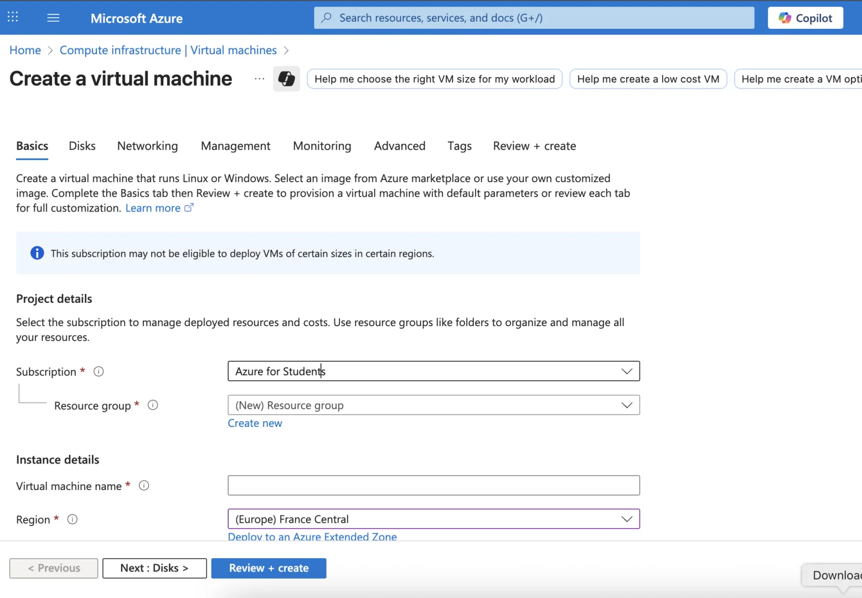The height and width of the screenshot is (598, 862).
Task: Focus the Virtual machine name field
Action: [x=433, y=486]
